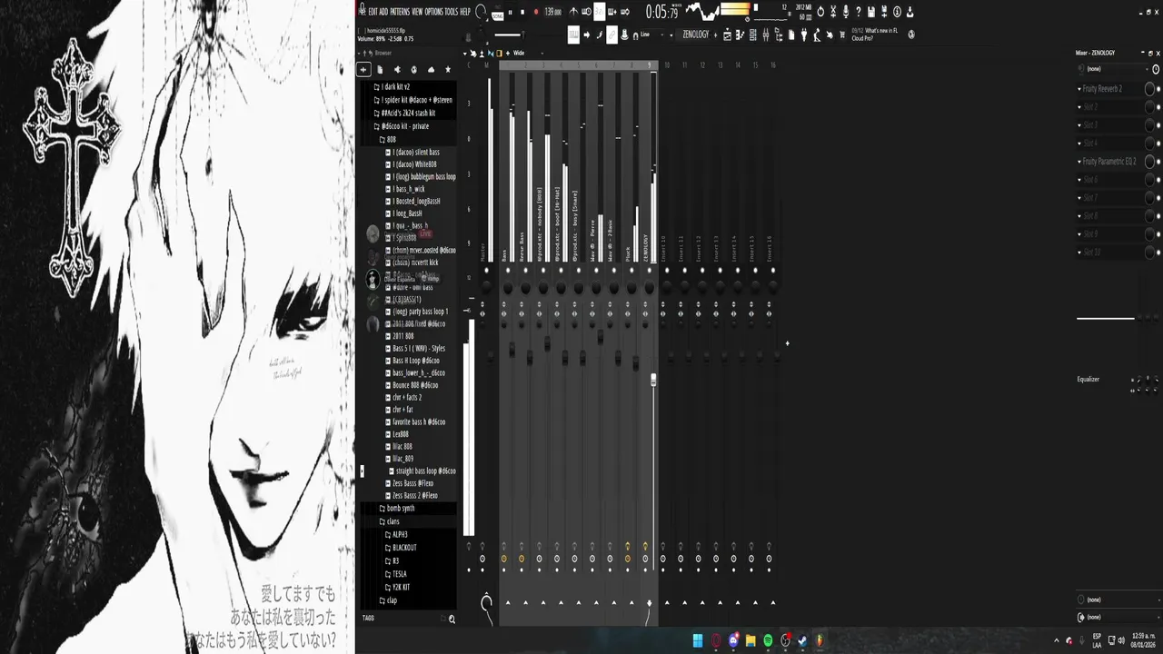
Task: Click the red record button
Action: pos(535,13)
